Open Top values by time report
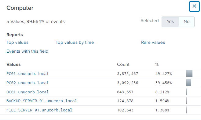 [75, 43]
